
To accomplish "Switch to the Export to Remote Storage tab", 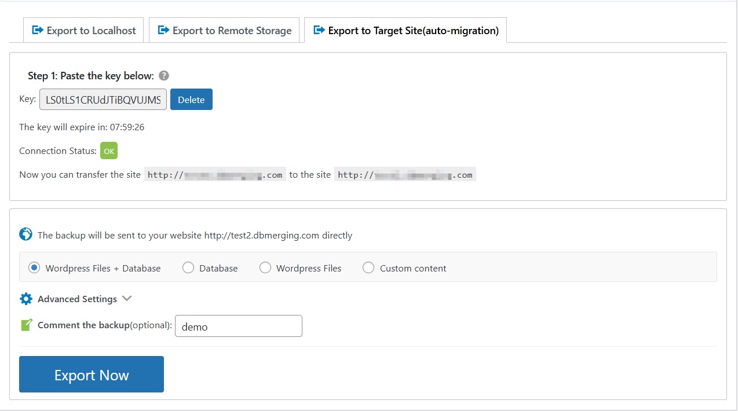I will click(225, 30).
